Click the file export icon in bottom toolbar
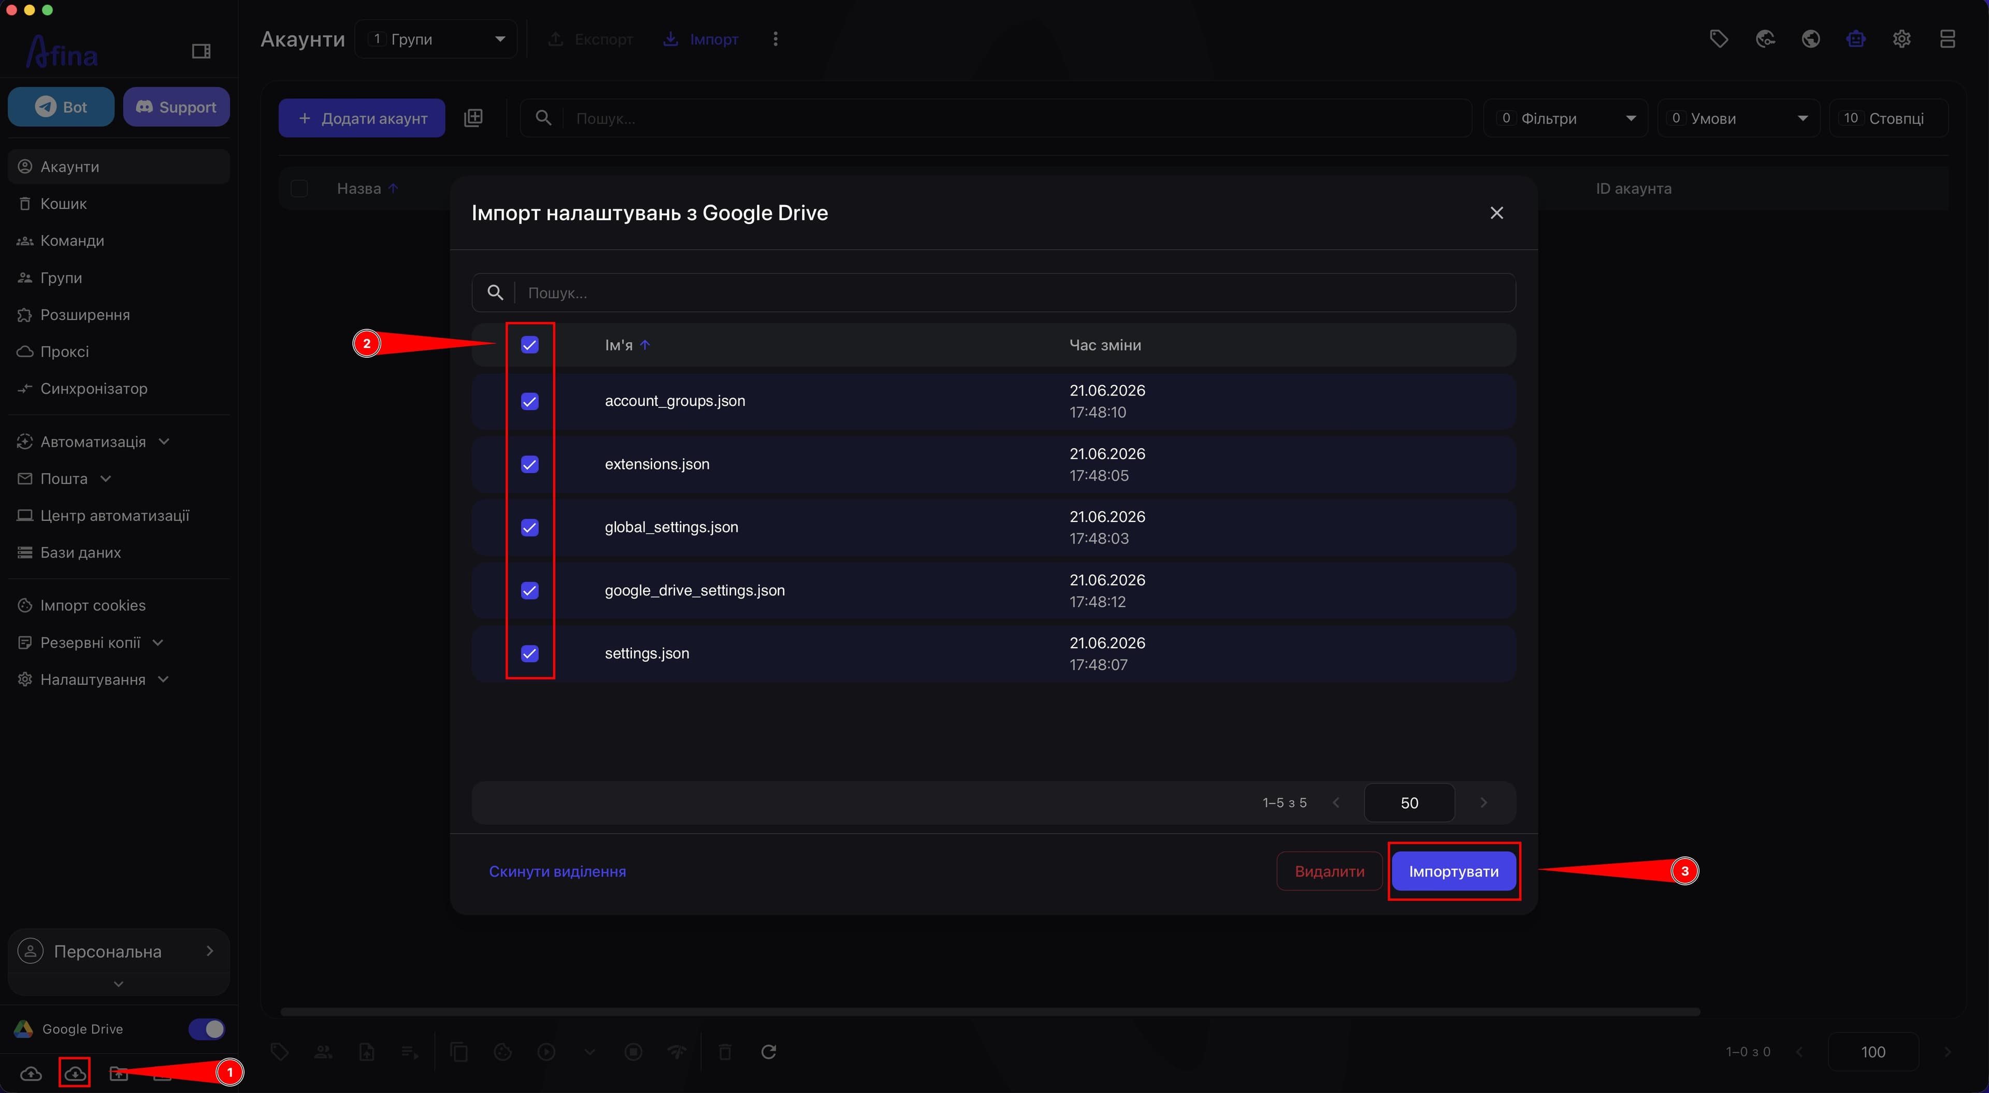 [367, 1051]
